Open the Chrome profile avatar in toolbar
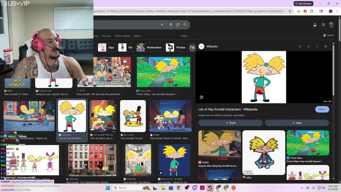 click(x=331, y=11)
